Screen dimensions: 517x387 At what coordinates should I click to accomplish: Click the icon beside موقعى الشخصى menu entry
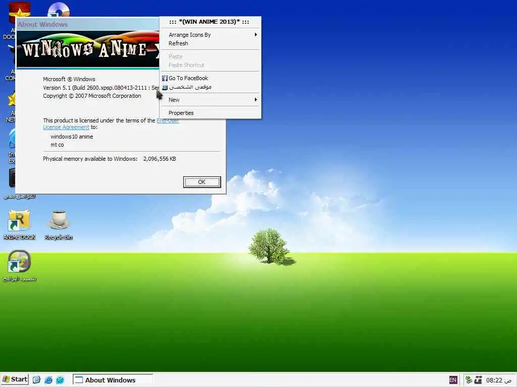(165, 87)
